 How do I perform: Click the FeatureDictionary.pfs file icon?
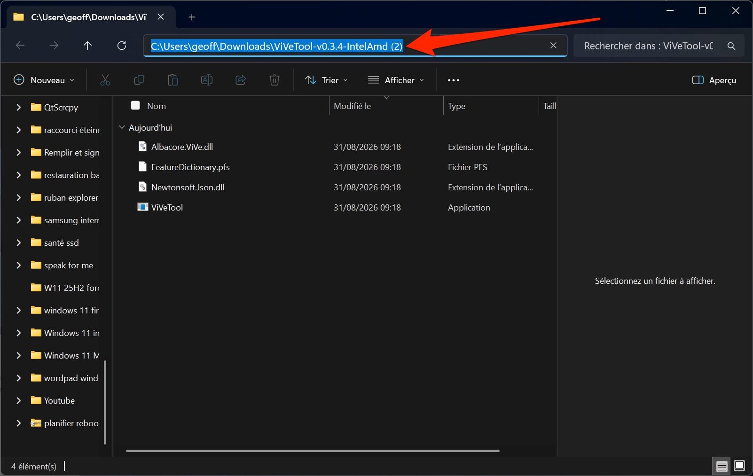coord(142,167)
